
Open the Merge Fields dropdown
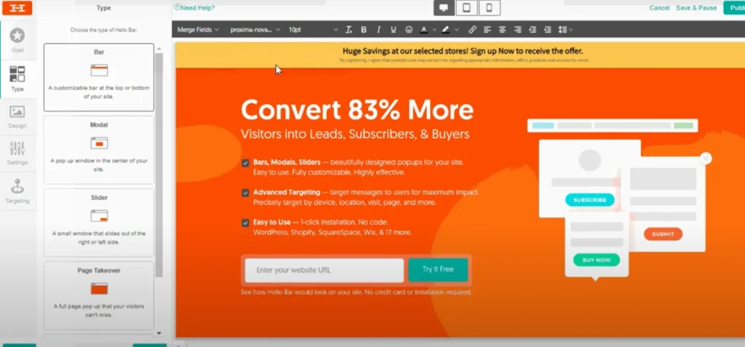pos(198,30)
